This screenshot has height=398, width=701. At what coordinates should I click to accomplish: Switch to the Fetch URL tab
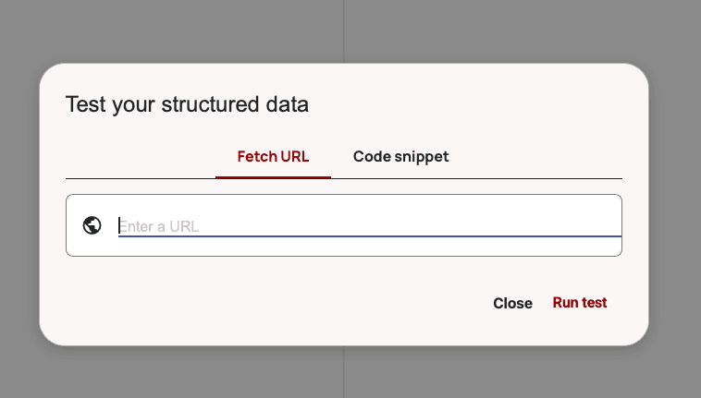(273, 156)
